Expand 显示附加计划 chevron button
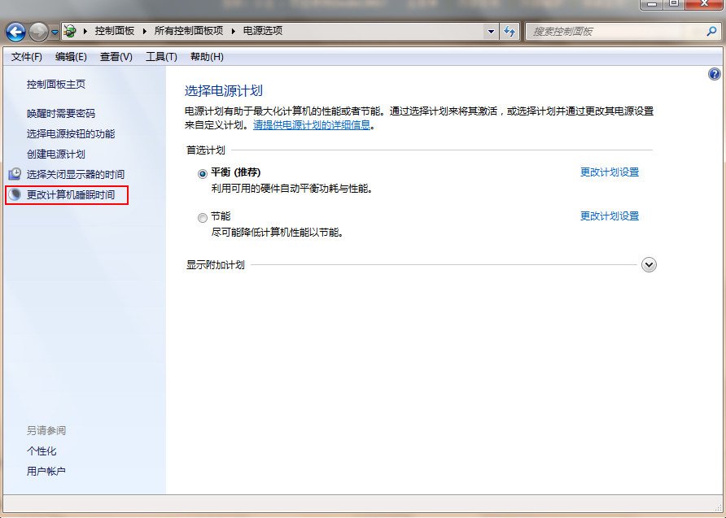 pos(649,265)
